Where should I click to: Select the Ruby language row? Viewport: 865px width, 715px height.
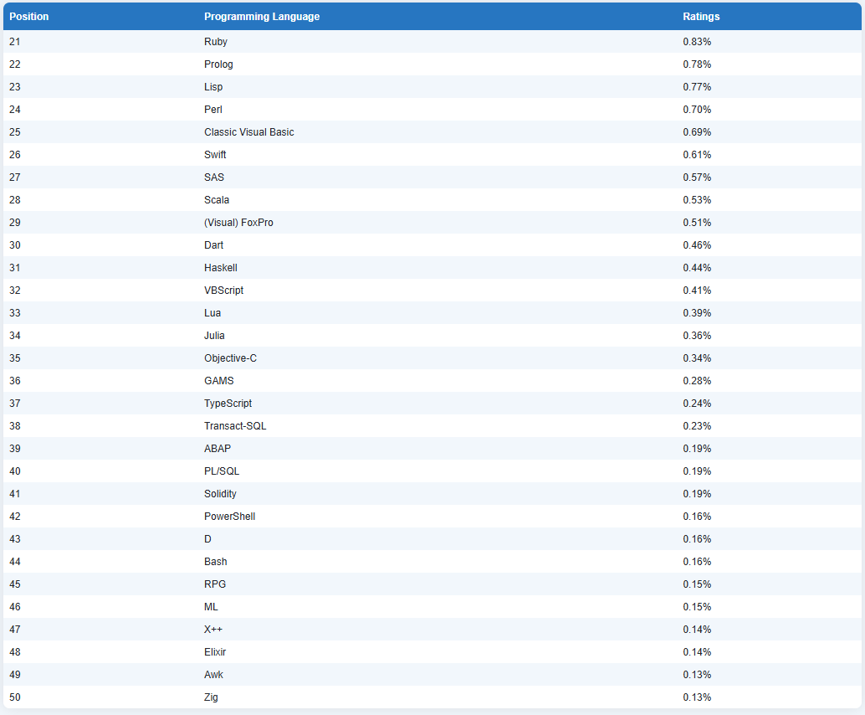tap(216, 42)
